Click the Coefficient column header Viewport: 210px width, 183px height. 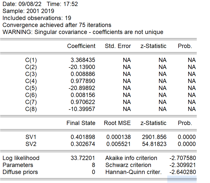(81, 46)
